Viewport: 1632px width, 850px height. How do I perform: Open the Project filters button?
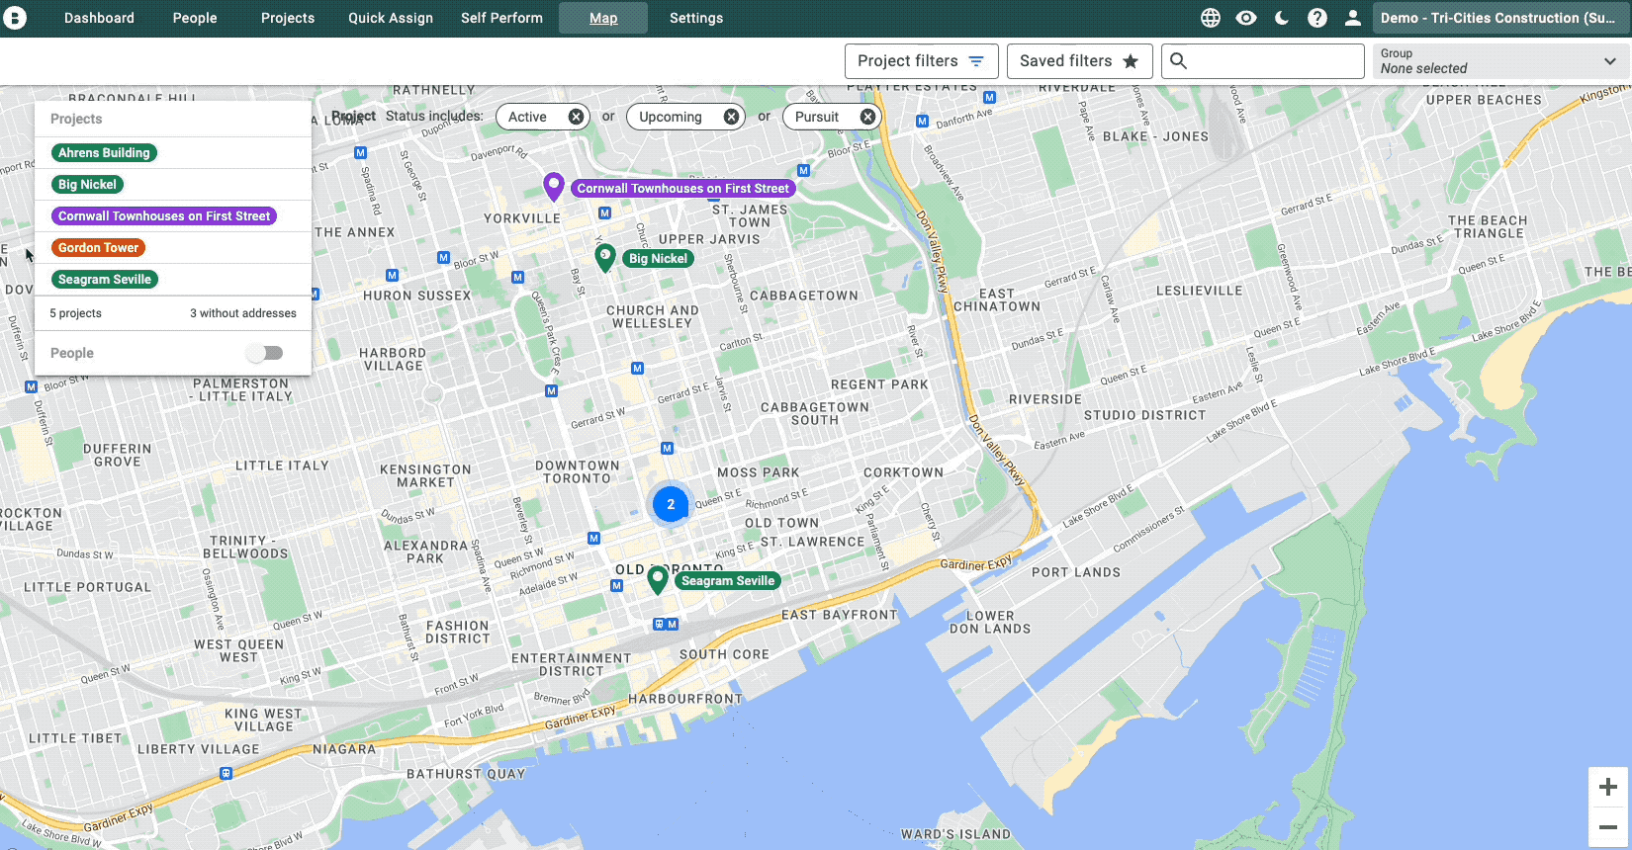tap(922, 61)
